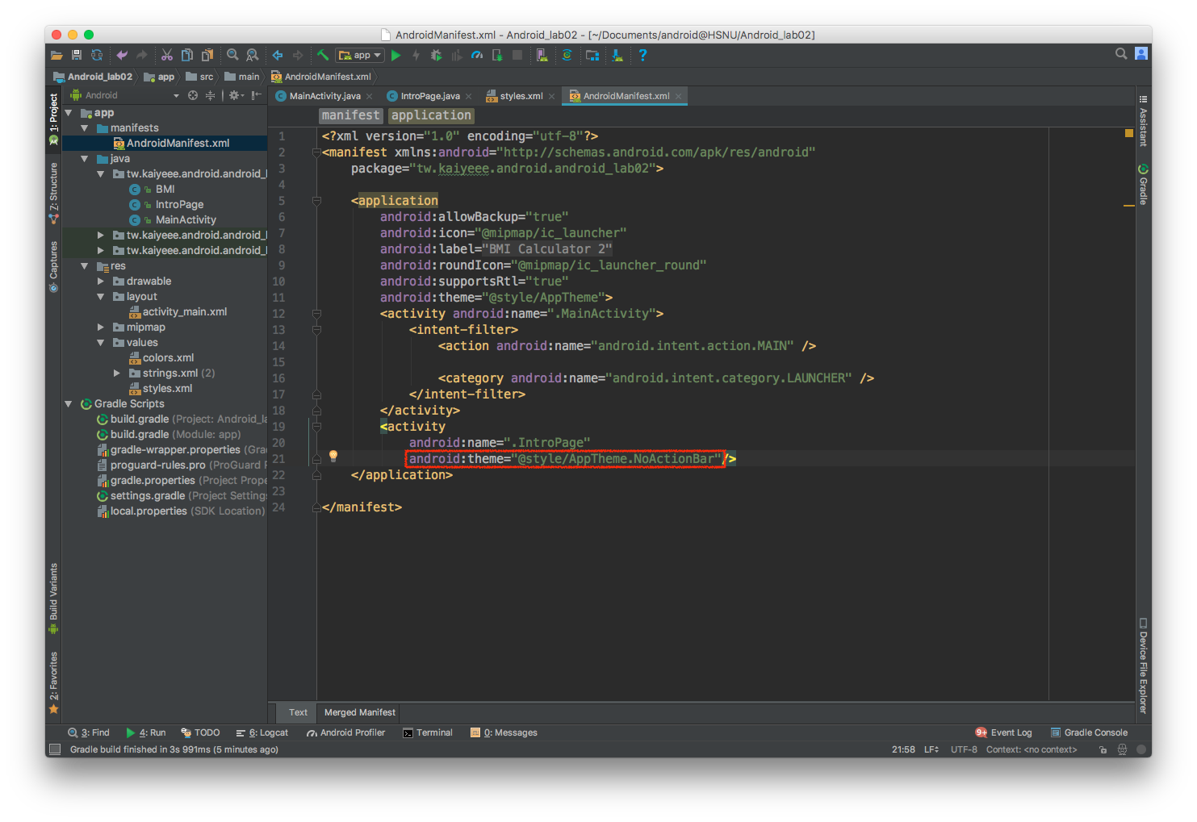Click the blue Help question mark

(642, 55)
